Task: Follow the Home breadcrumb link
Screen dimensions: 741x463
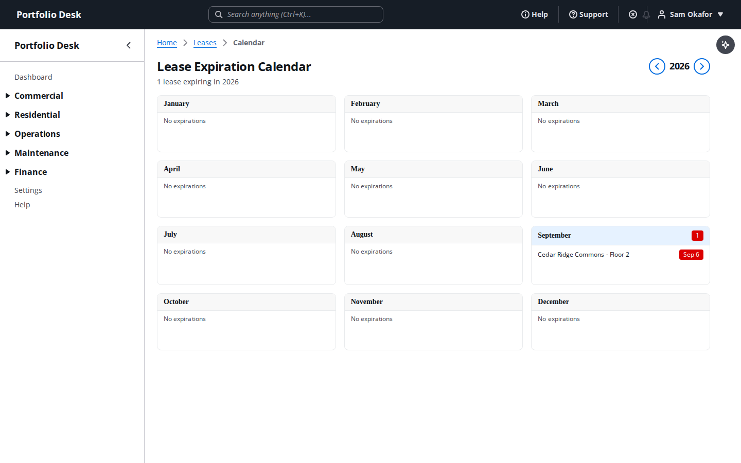Action: (x=167, y=43)
